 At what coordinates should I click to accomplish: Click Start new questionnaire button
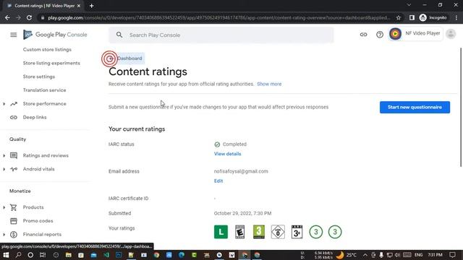tap(415, 107)
